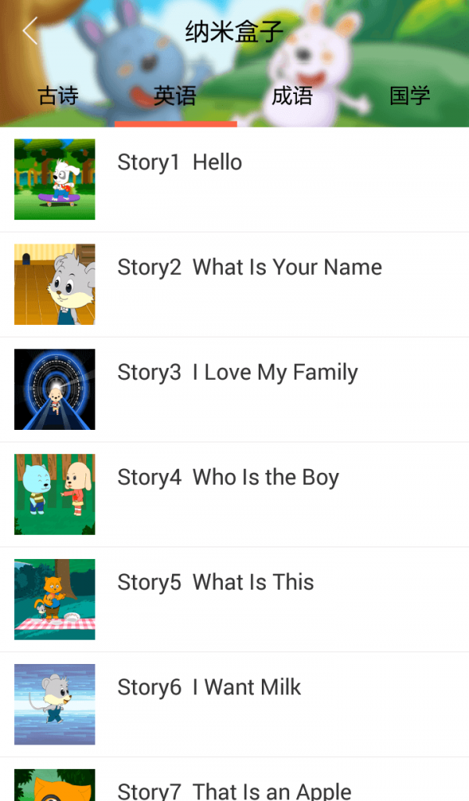Select Story3 I Love My Family
Screen dimensions: 469x801
click(x=238, y=372)
